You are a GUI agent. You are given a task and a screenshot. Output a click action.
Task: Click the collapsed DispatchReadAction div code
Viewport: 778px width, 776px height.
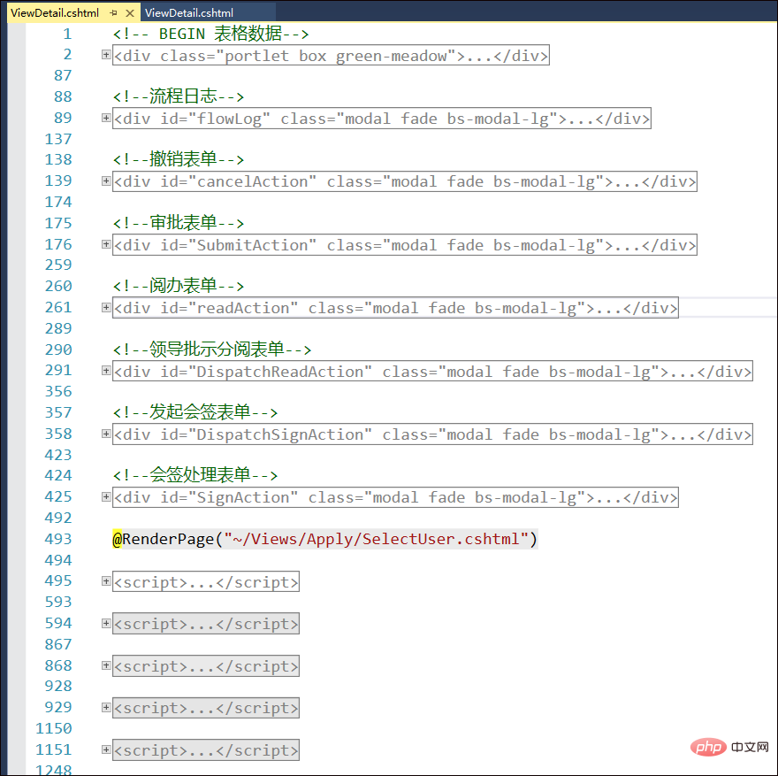[432, 372]
